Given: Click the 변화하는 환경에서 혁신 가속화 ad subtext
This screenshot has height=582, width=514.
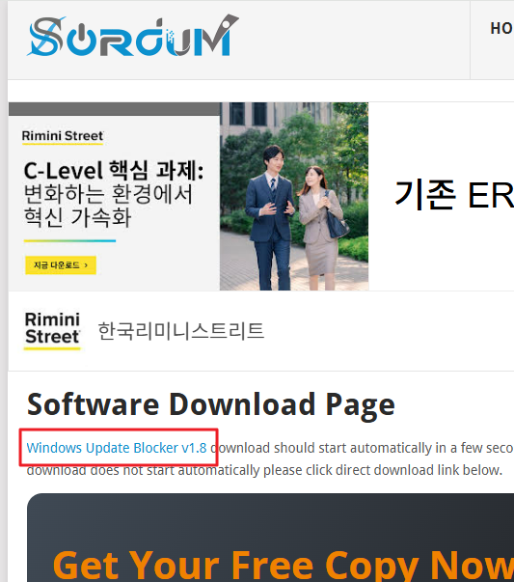Looking at the screenshot, I should coord(108,206).
